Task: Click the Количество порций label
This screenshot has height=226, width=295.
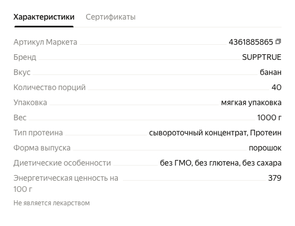Action: coord(50,87)
